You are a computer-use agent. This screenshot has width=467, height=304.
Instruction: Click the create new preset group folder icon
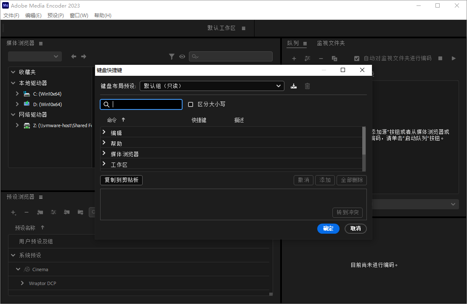click(40, 212)
